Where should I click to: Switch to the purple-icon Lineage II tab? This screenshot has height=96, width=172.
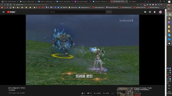pos(83,2)
